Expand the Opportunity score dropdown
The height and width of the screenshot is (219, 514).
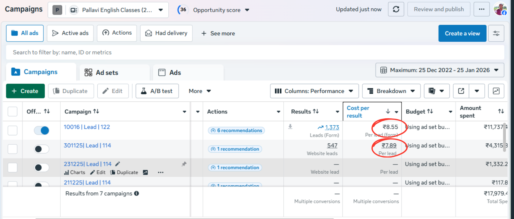click(247, 10)
